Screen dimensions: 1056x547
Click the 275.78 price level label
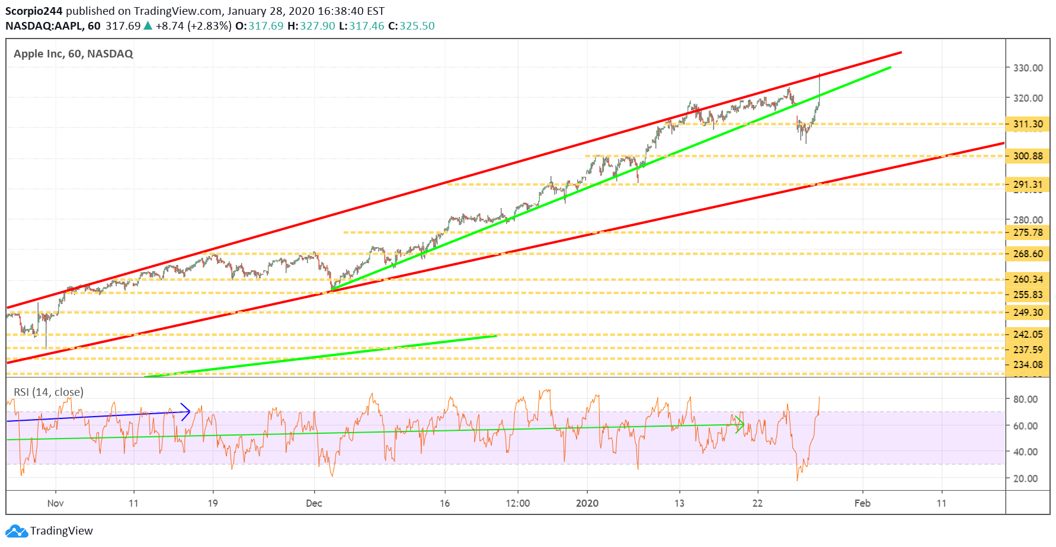click(1028, 233)
